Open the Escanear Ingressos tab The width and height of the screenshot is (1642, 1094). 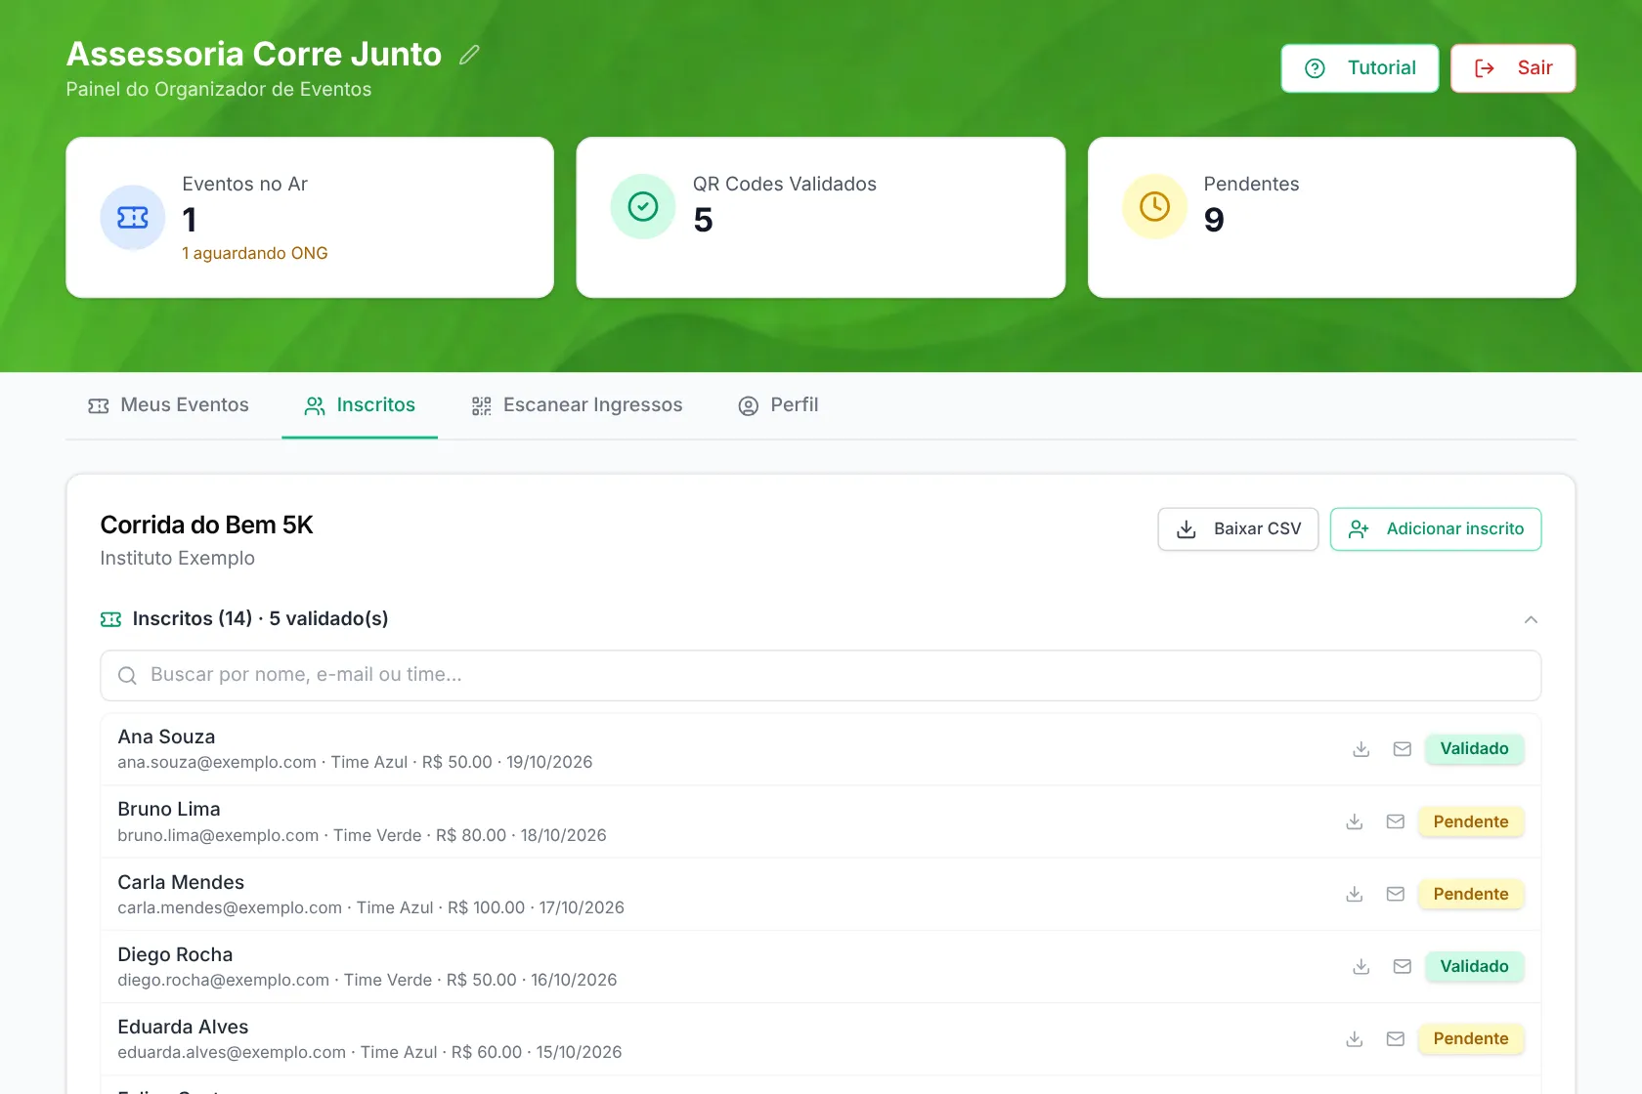point(577,405)
